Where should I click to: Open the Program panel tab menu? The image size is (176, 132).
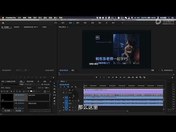[68, 27]
